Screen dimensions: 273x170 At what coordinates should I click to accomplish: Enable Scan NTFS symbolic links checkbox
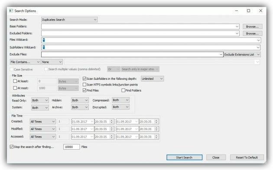click(84, 85)
